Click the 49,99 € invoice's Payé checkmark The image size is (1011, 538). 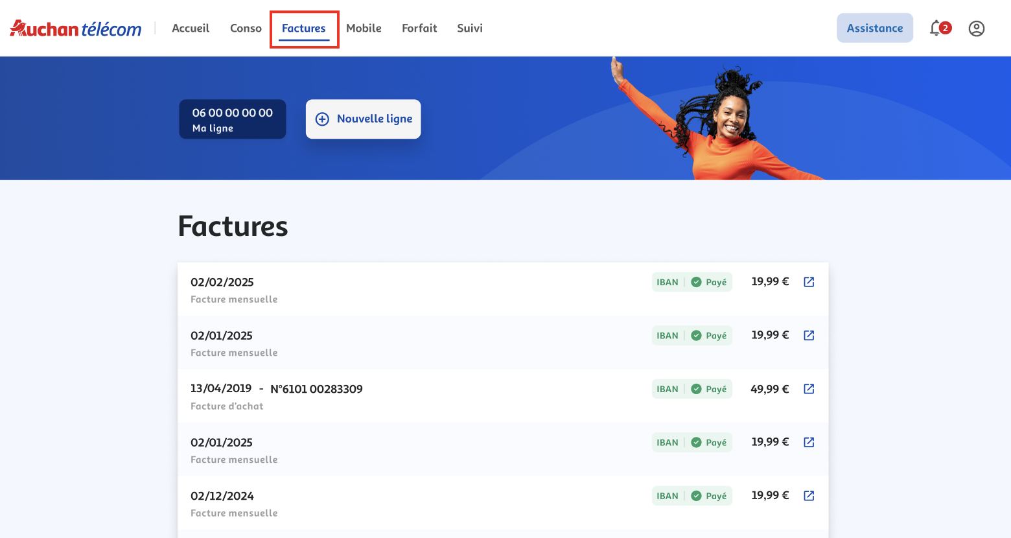tap(696, 389)
